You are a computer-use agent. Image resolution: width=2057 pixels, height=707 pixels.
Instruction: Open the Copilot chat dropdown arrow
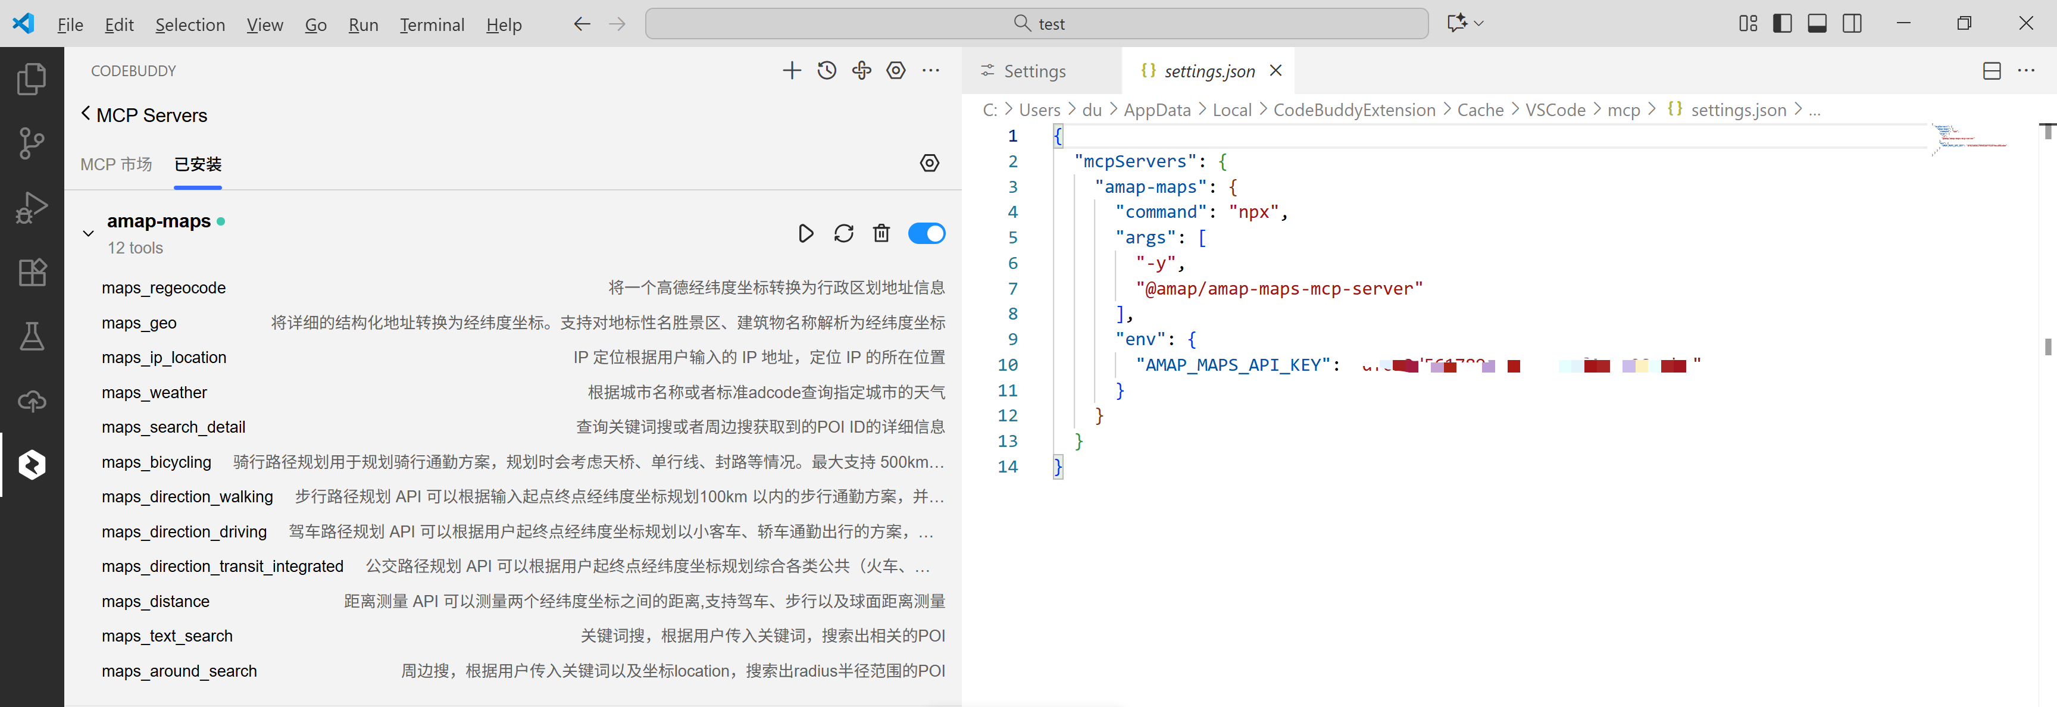point(1479,23)
